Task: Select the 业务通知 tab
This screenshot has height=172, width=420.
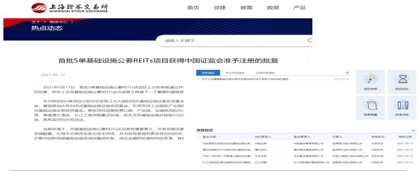Action: tap(208, 73)
